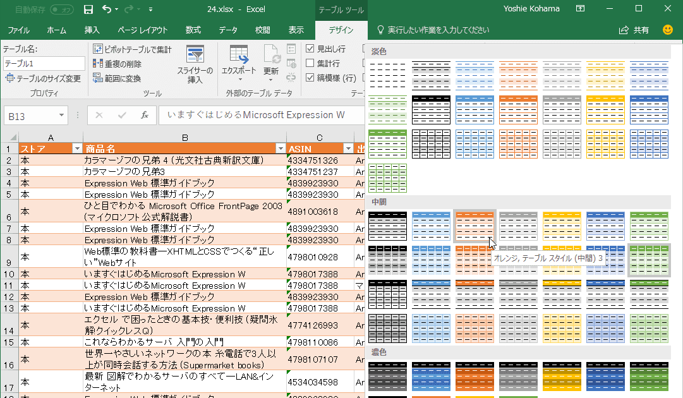The width and height of the screenshot is (683, 398).
Task: Select black style in first 中間 row
Action: (388, 226)
